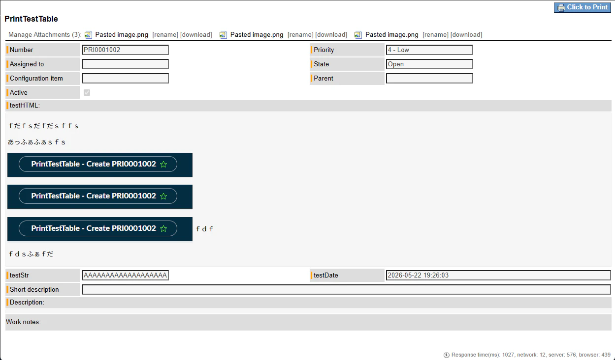Click the testStr label
The width and height of the screenshot is (615, 360).
coord(19,275)
